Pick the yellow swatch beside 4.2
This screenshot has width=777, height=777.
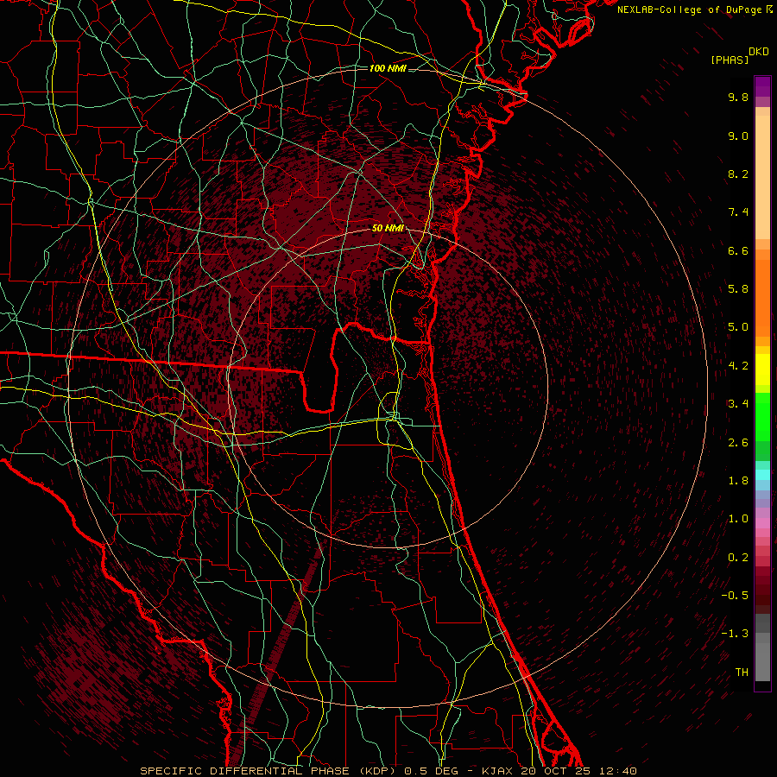click(x=762, y=370)
